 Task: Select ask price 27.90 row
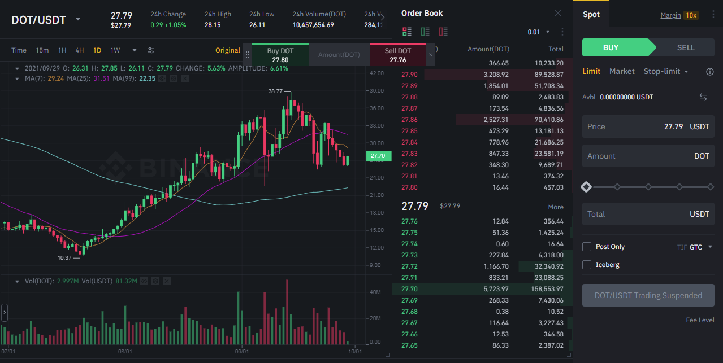tap(482, 75)
